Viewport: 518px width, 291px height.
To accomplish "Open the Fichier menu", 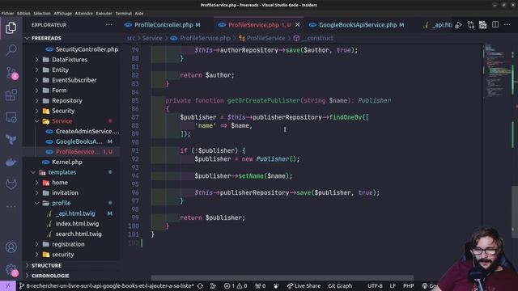I will pos(7,14).
